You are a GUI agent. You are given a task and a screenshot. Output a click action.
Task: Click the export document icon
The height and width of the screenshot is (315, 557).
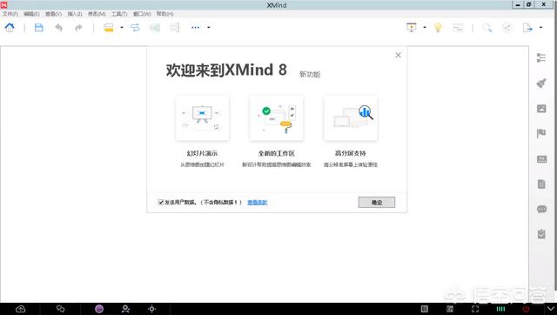pyautogui.click(x=527, y=28)
